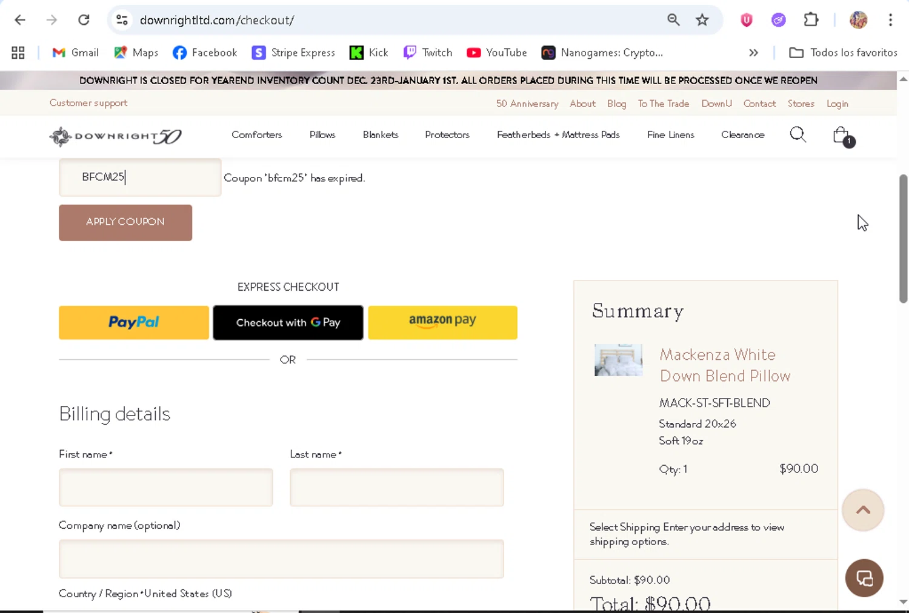Reload the checkout page
The image size is (909, 613).
(84, 20)
